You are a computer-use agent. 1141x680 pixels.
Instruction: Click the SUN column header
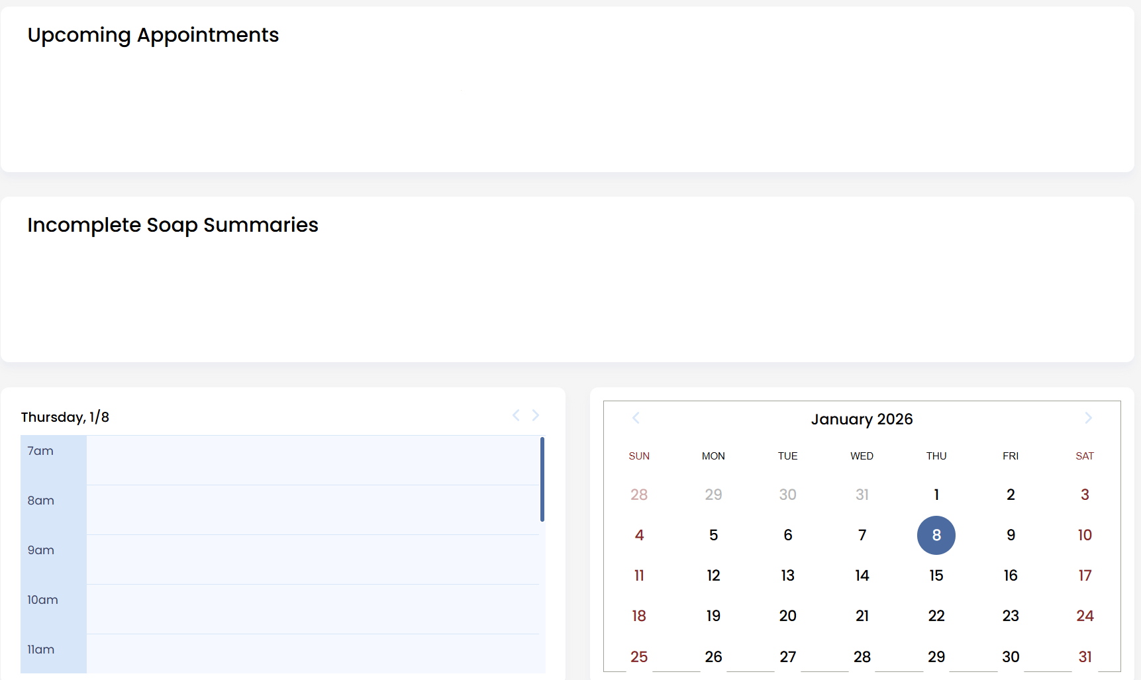638,456
